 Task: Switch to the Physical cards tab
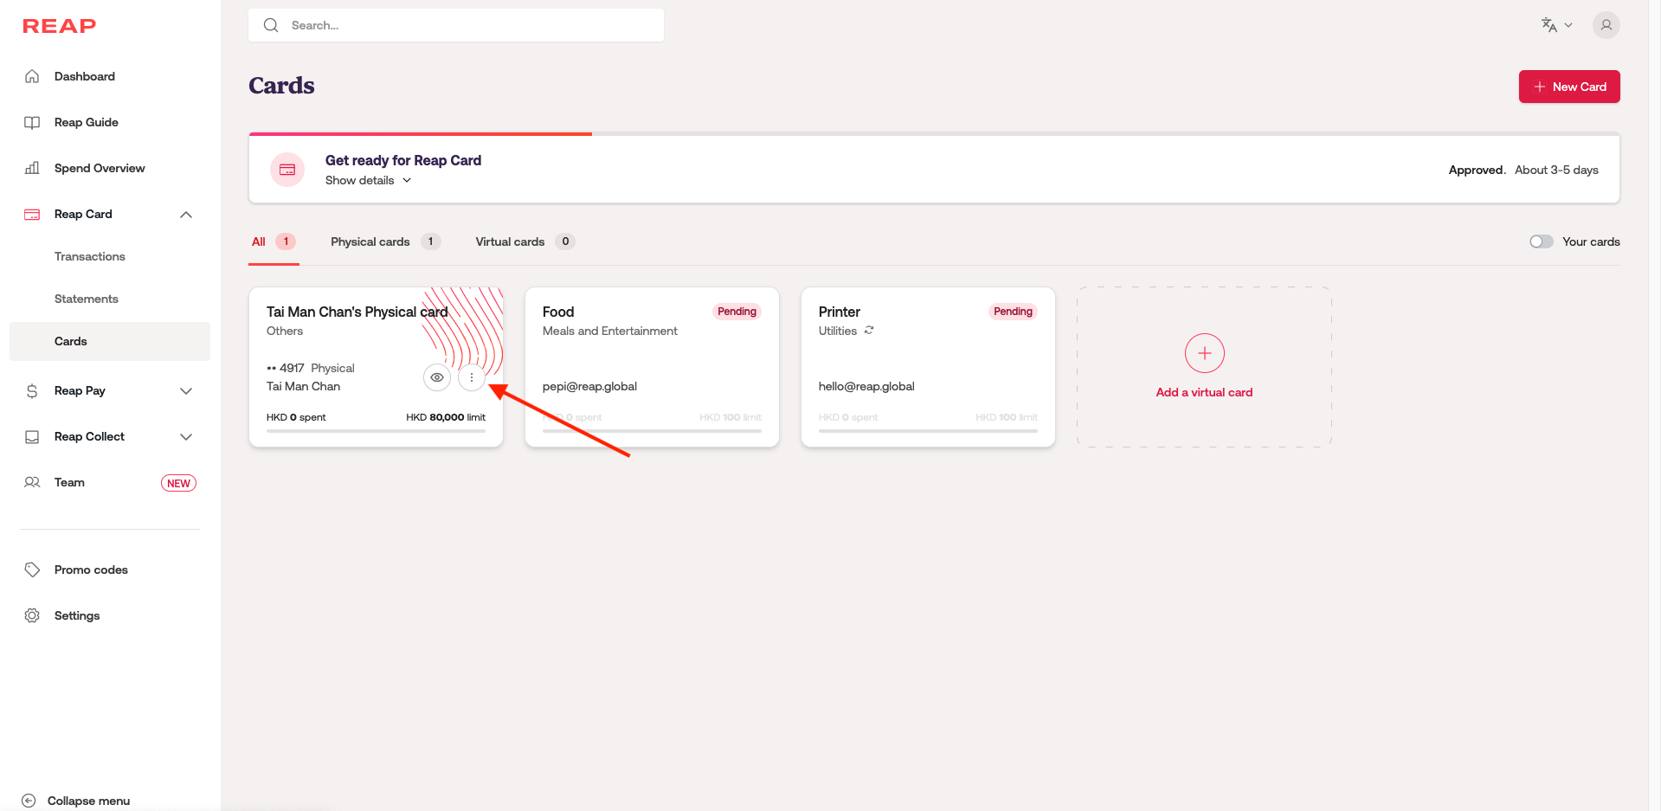pyautogui.click(x=370, y=241)
